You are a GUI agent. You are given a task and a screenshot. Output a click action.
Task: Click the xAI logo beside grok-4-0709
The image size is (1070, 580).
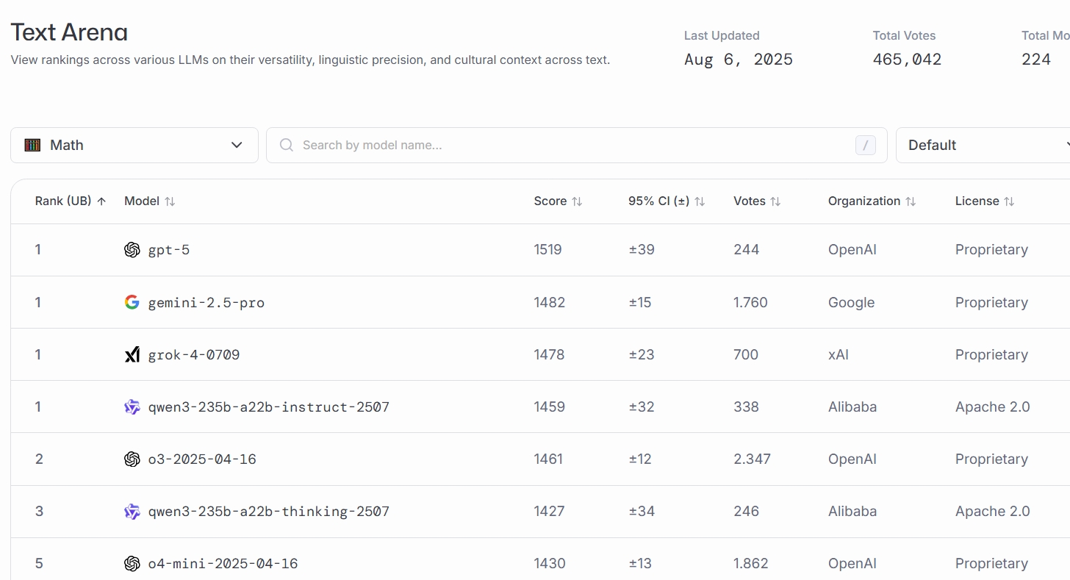pos(132,355)
